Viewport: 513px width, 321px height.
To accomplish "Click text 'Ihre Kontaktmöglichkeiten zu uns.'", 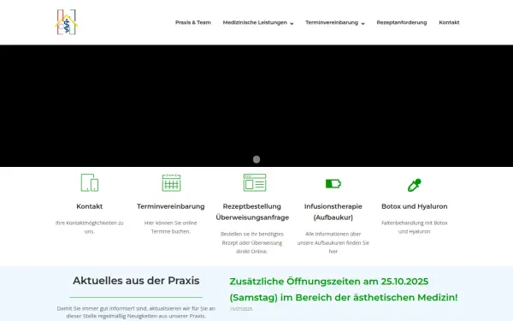I will coord(89,227).
